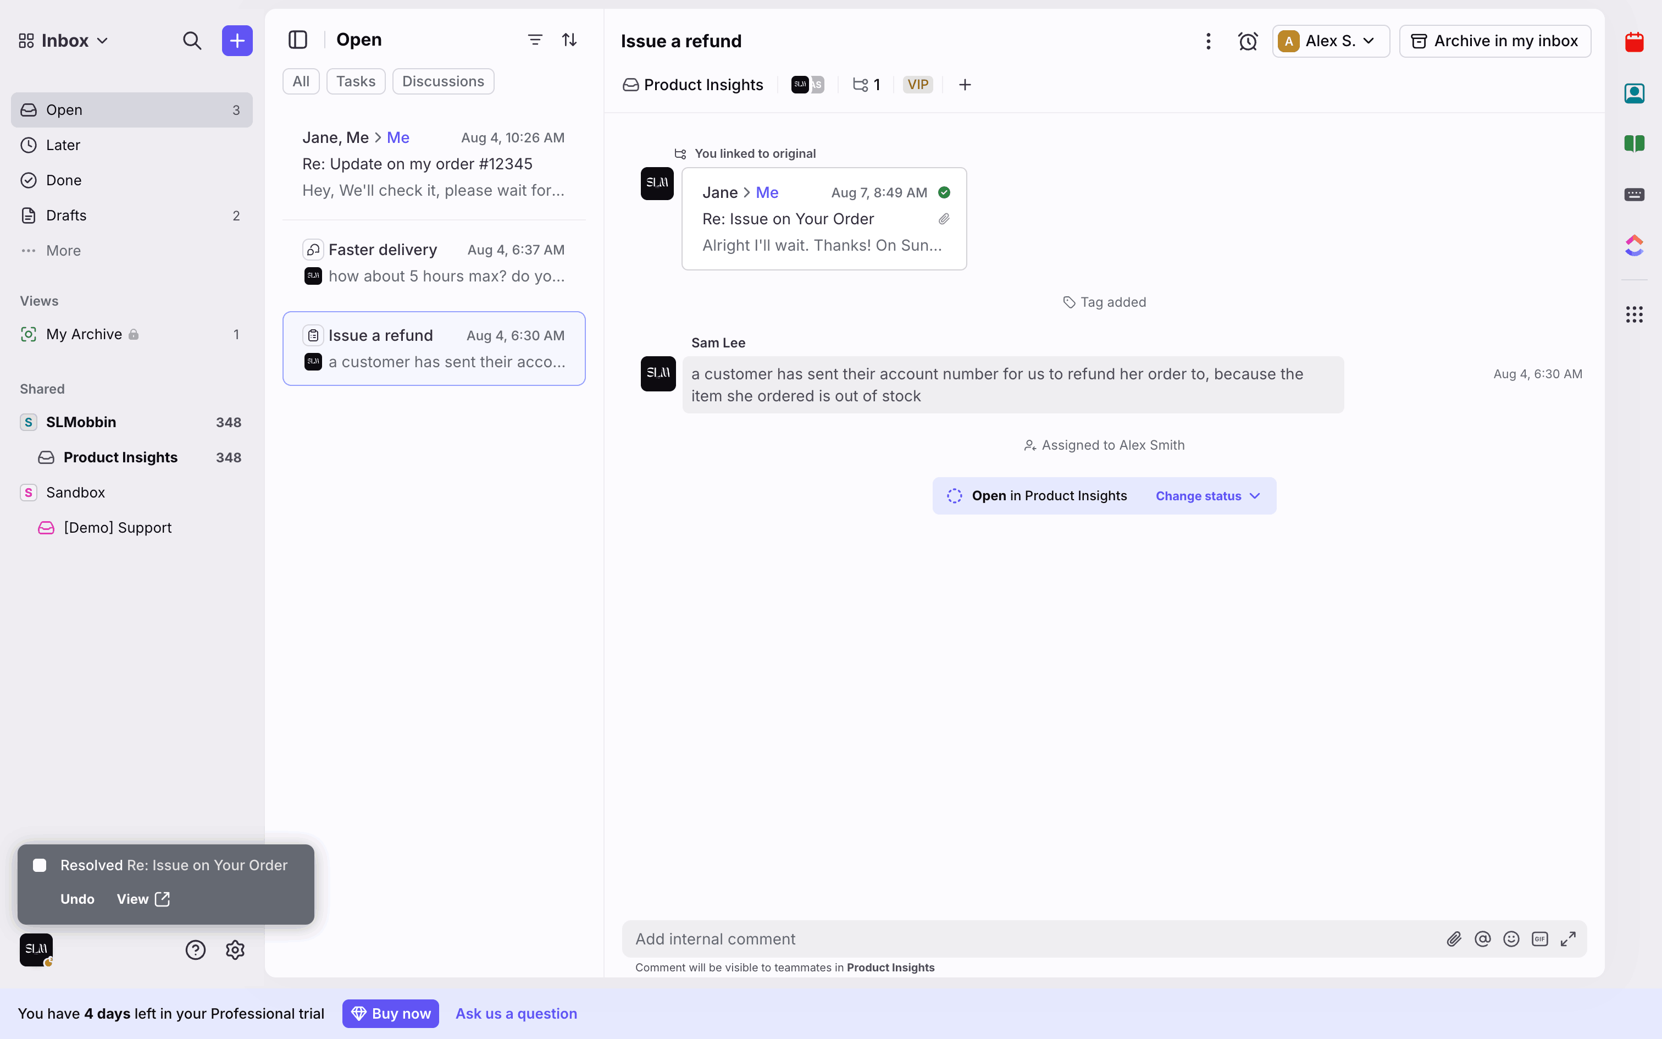Switch to the Discussions tab
This screenshot has width=1662, height=1039.
point(443,81)
